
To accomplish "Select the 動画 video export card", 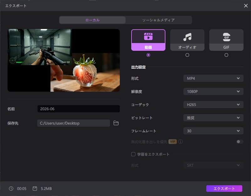I will tap(148, 40).
